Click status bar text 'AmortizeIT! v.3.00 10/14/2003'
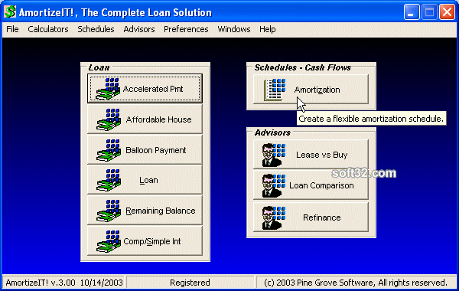459x291 pixels. coord(64,283)
